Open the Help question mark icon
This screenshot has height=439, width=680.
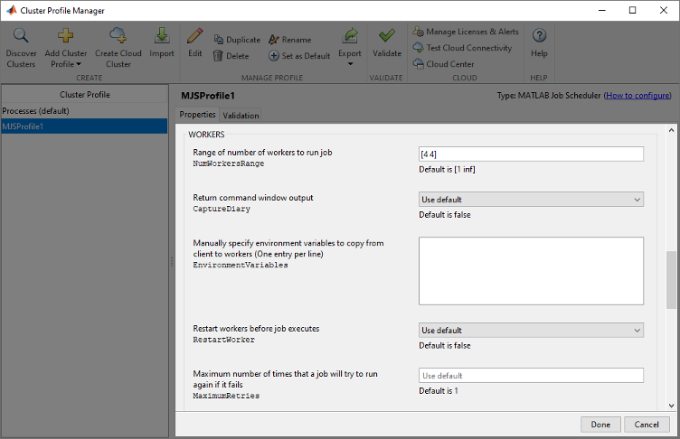pos(539,36)
